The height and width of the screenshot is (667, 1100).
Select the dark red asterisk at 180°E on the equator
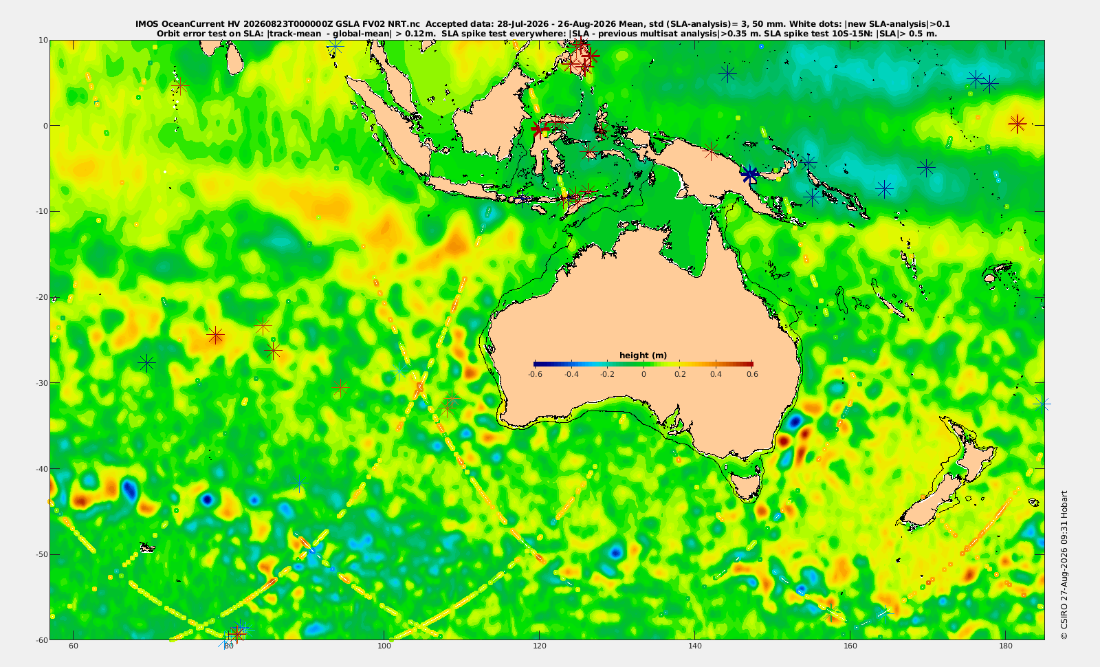(1017, 124)
